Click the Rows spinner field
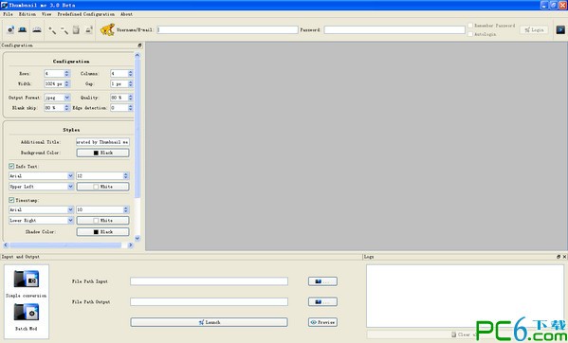The width and height of the screenshot is (568, 343). tap(57, 74)
